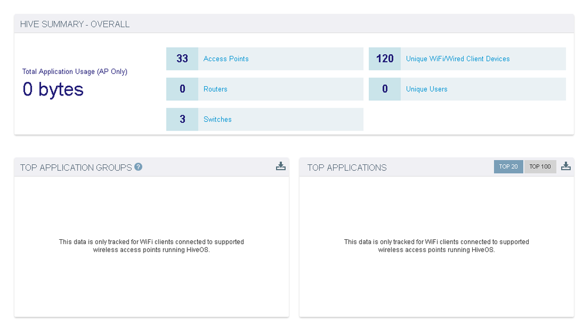Open the Unique Users link

pos(427,89)
